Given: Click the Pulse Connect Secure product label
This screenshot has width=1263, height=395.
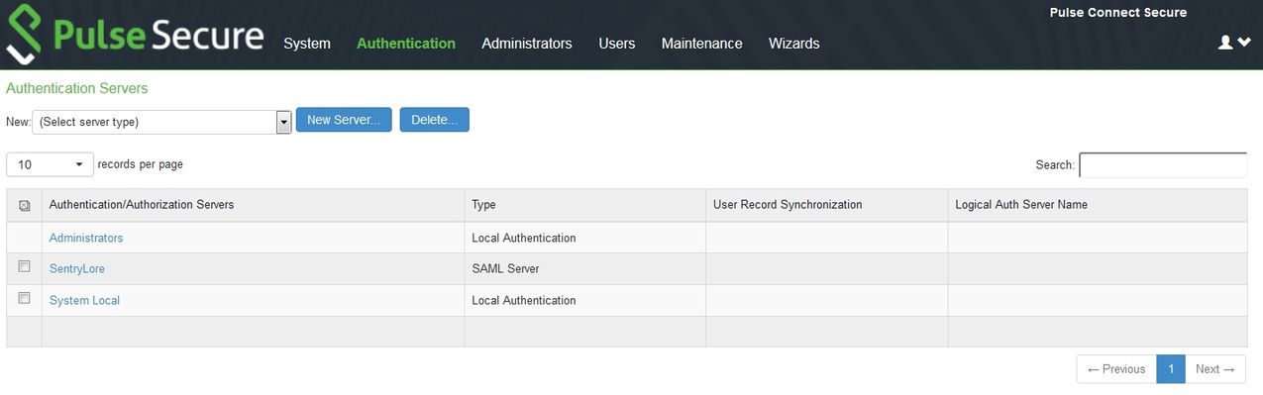Looking at the screenshot, I should [1118, 13].
